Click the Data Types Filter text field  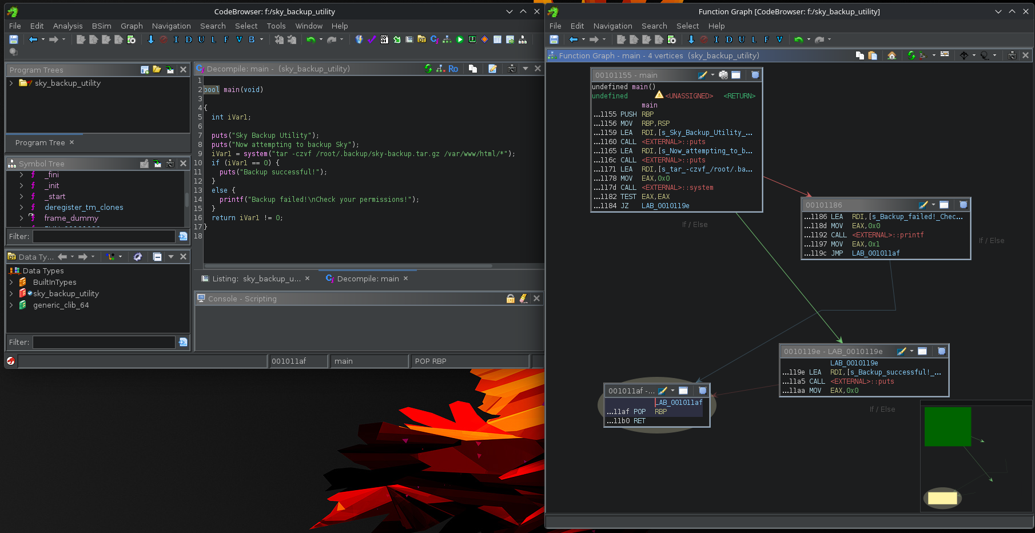coord(103,342)
